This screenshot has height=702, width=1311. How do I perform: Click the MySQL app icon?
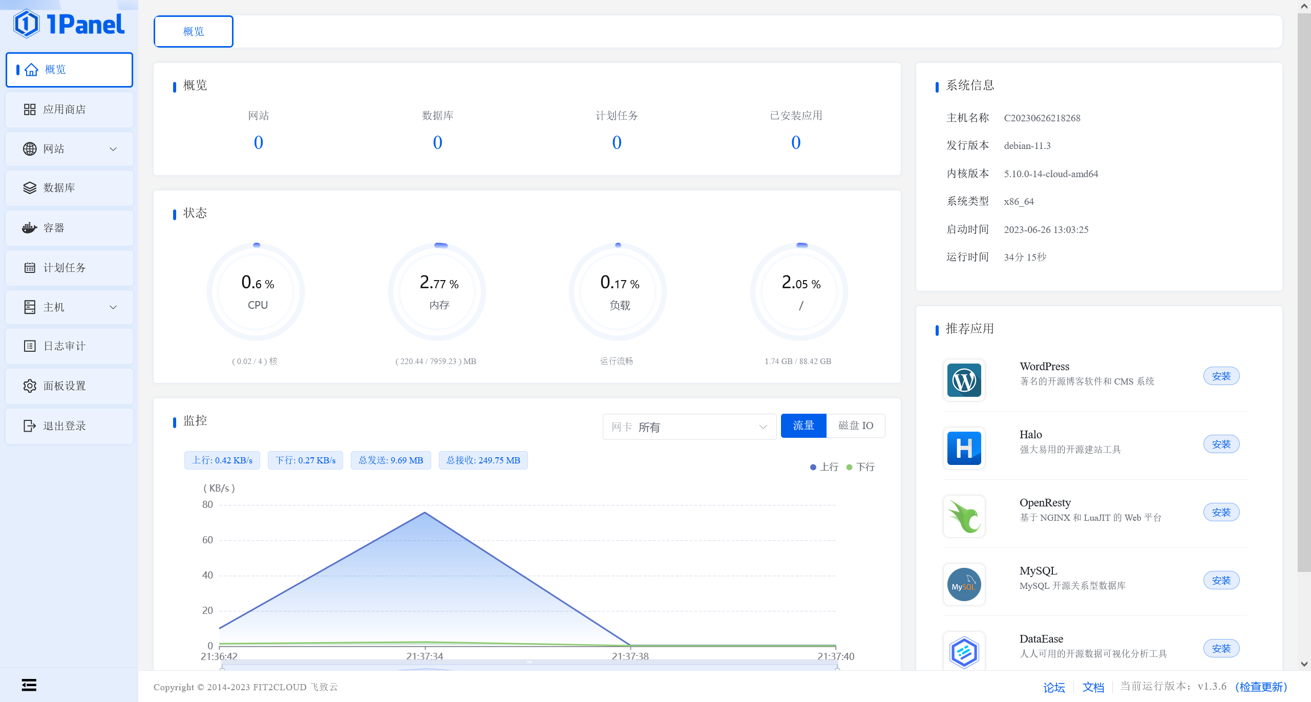click(x=964, y=585)
